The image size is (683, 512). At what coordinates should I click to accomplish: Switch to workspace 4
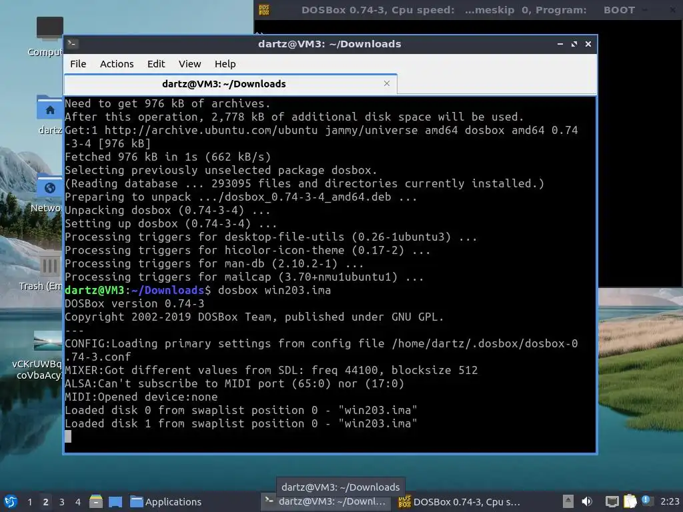click(77, 502)
